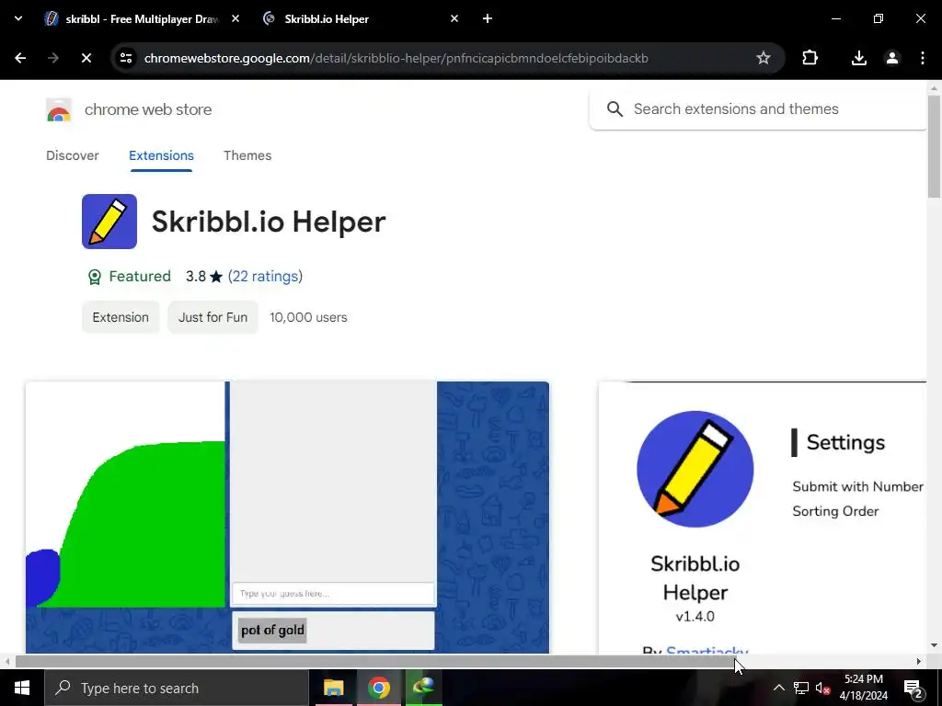
Task: Open the Chrome profile icon
Action: pyautogui.click(x=892, y=58)
